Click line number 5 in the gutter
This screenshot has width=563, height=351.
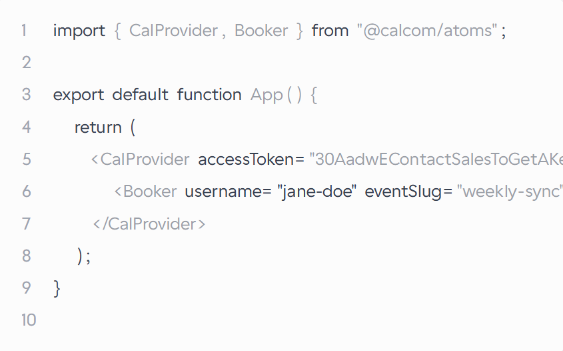point(27,159)
